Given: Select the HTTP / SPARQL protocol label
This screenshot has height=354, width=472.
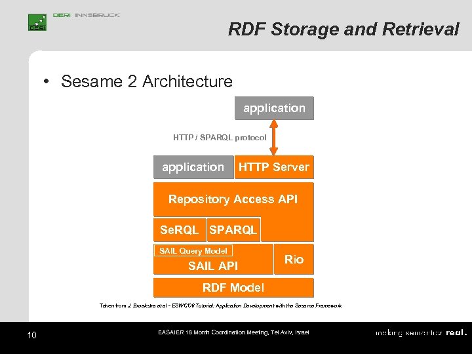Looking at the screenshot, I should [x=220, y=138].
